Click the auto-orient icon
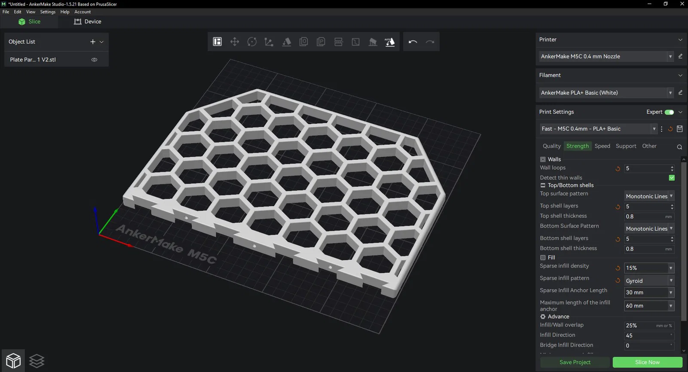Viewport: 688px width, 372px height. [x=390, y=42]
